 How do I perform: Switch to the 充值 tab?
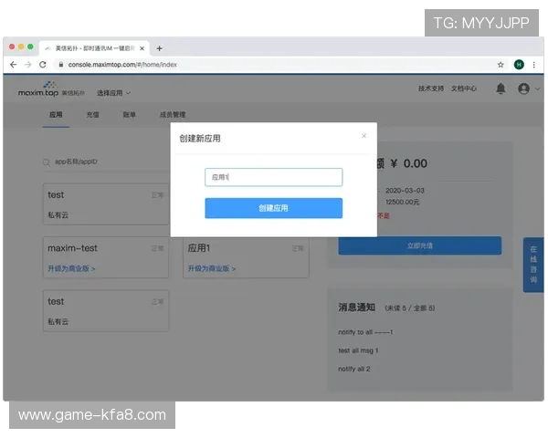(x=92, y=115)
